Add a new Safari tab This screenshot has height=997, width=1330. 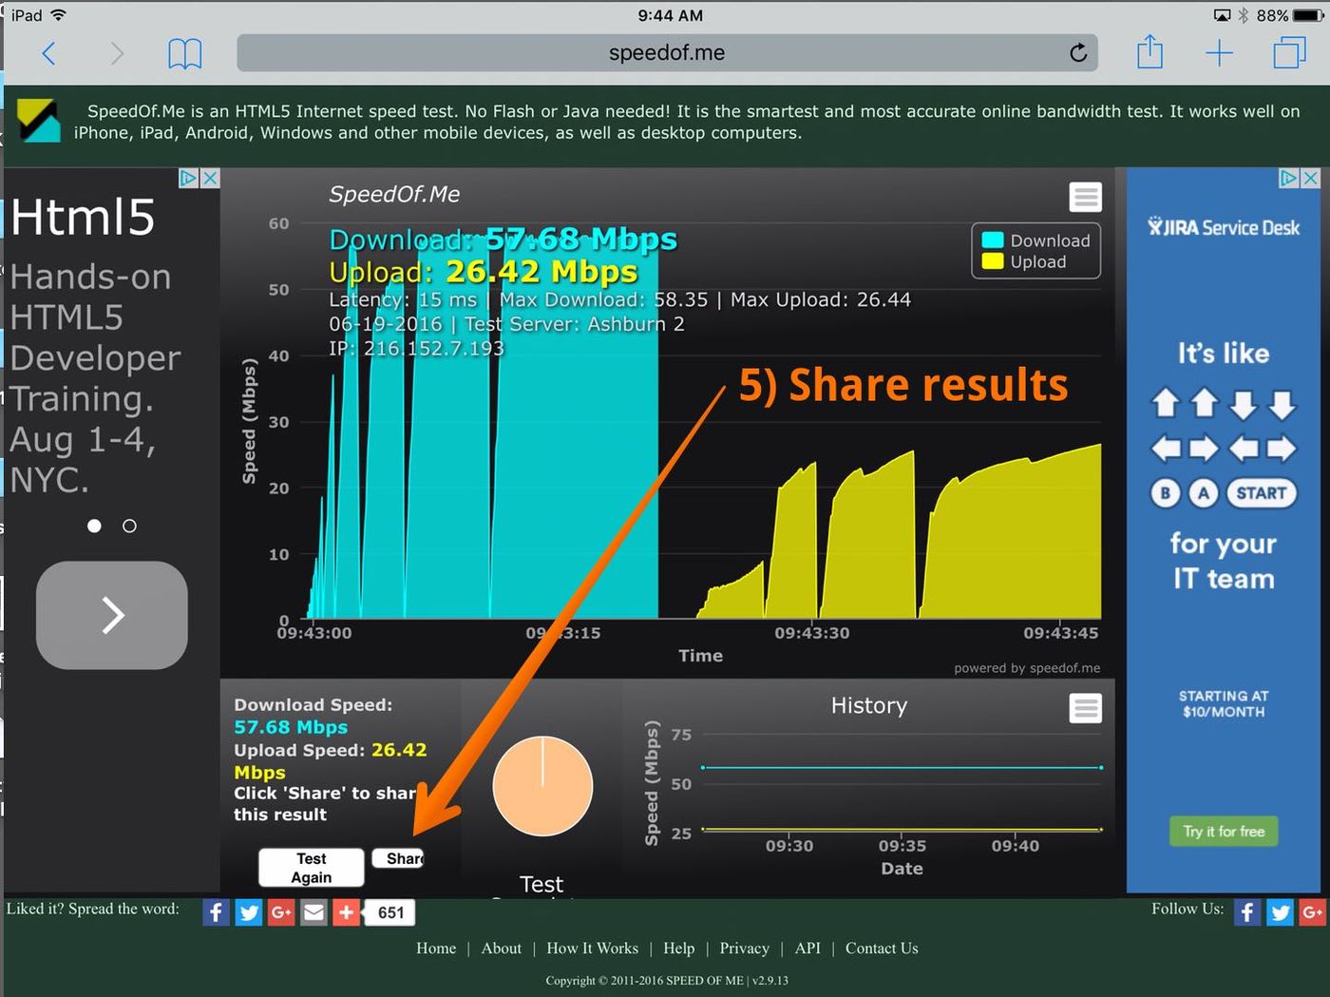pos(1219,53)
